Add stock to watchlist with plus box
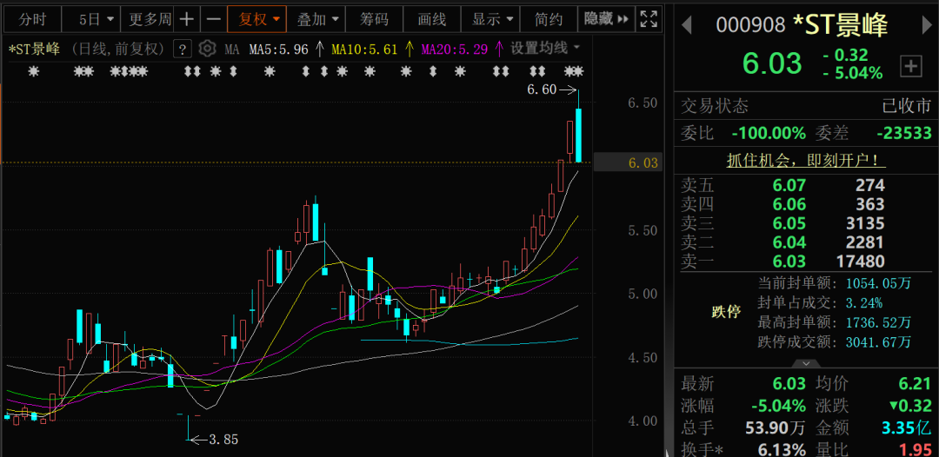 coord(910,65)
